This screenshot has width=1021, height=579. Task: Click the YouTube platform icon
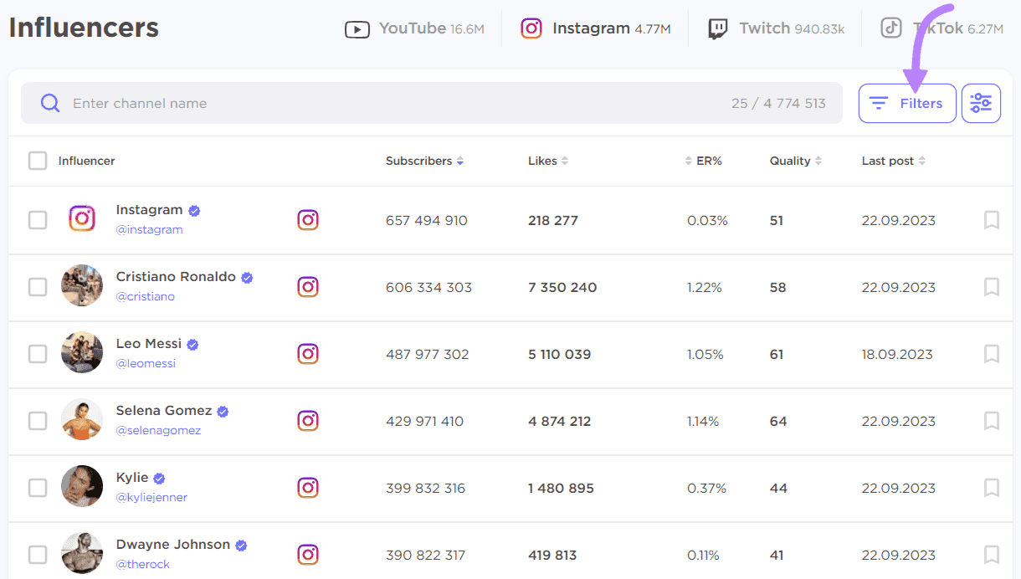pos(357,29)
